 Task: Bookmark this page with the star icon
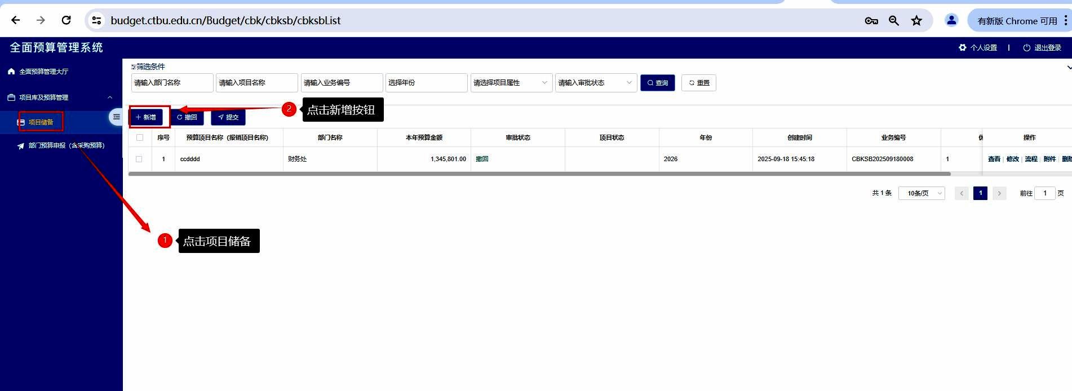click(916, 21)
